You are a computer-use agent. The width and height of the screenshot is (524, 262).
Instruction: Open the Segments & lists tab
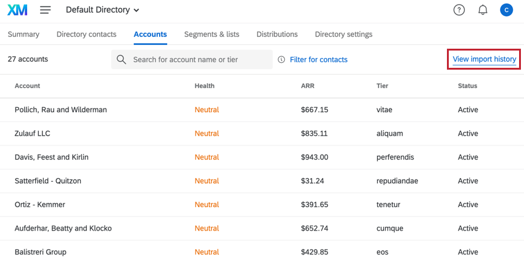coord(211,34)
